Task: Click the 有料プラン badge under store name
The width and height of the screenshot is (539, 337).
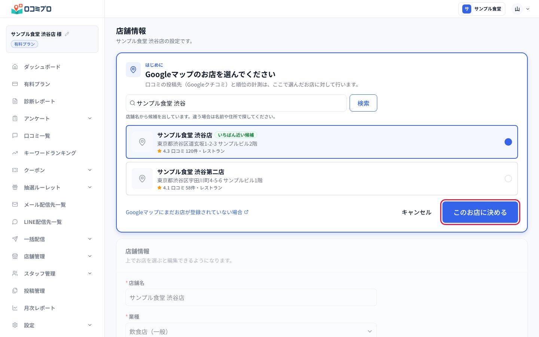Action: (x=24, y=44)
